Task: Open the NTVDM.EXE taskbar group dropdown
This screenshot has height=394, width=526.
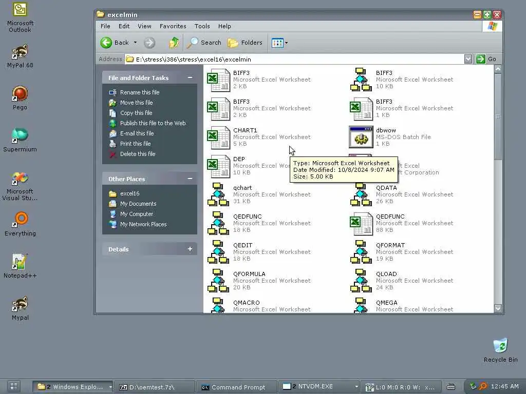Action: click(x=356, y=387)
